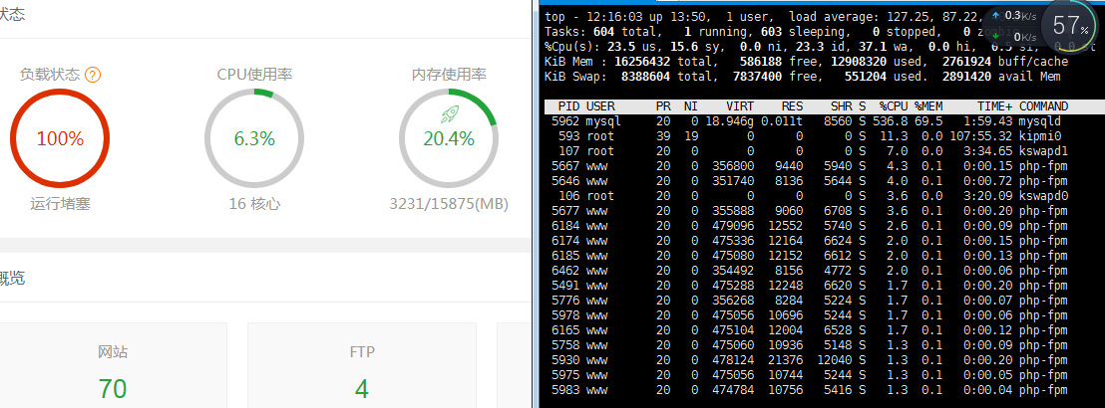Click the help icon beside 负载状态
The width and height of the screenshot is (1105, 408).
click(x=94, y=75)
